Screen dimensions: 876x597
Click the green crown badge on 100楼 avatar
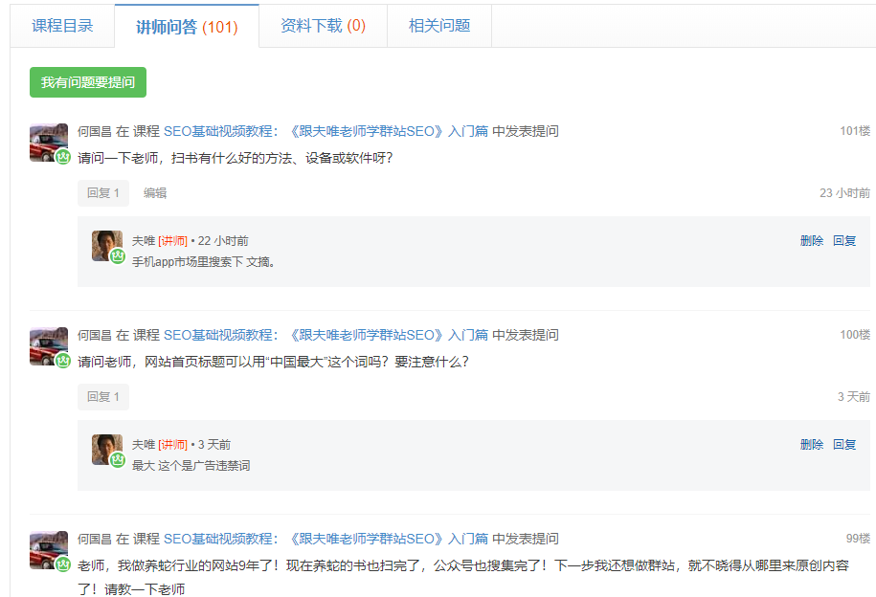63,361
